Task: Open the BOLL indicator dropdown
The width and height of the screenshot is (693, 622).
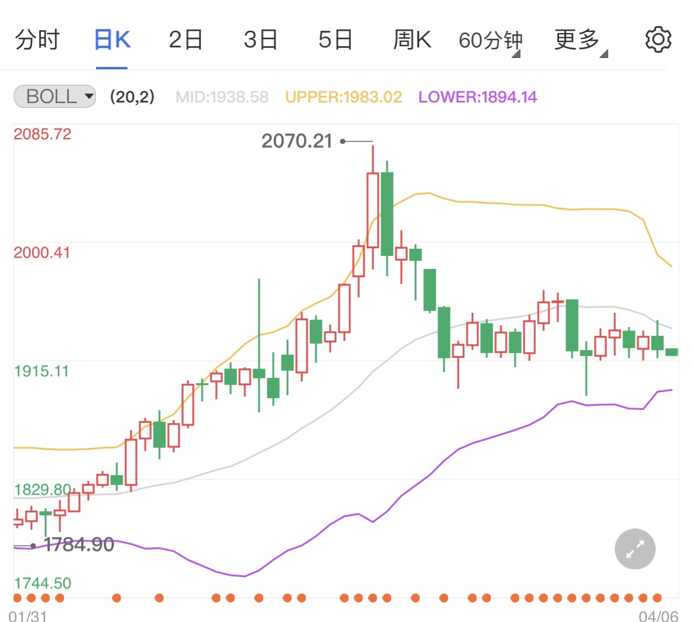Action: [x=55, y=97]
